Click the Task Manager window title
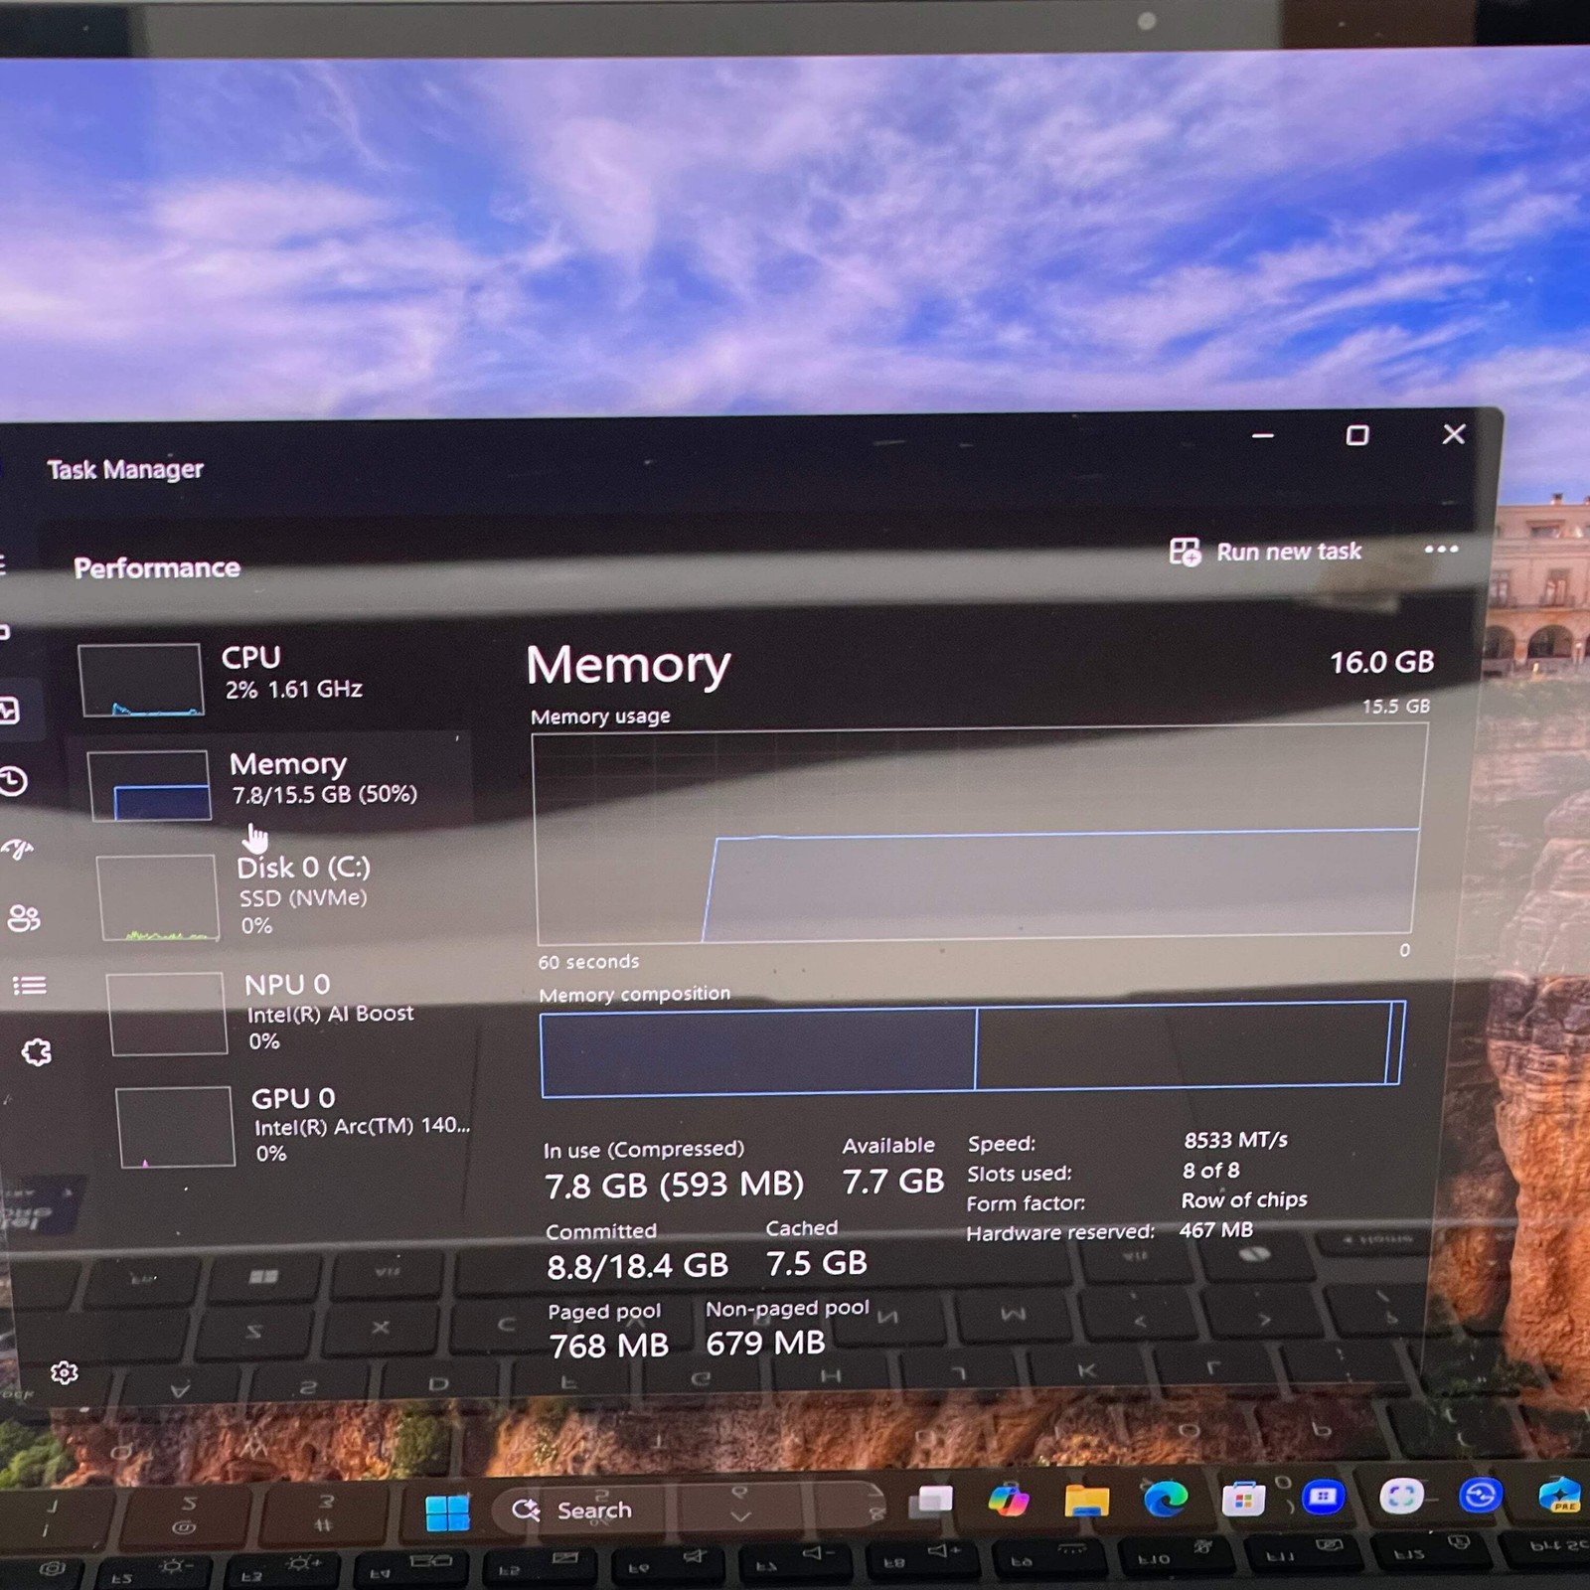1590x1590 pixels. point(125,469)
